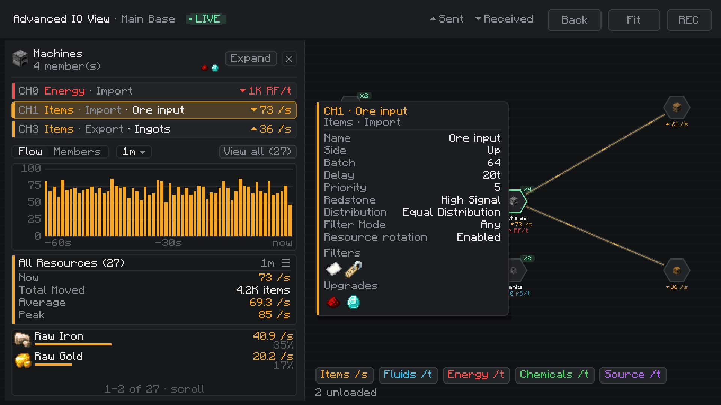The width and height of the screenshot is (721, 405).
Task: Select CH1 Items Import Ore input row
Action: tap(155, 110)
